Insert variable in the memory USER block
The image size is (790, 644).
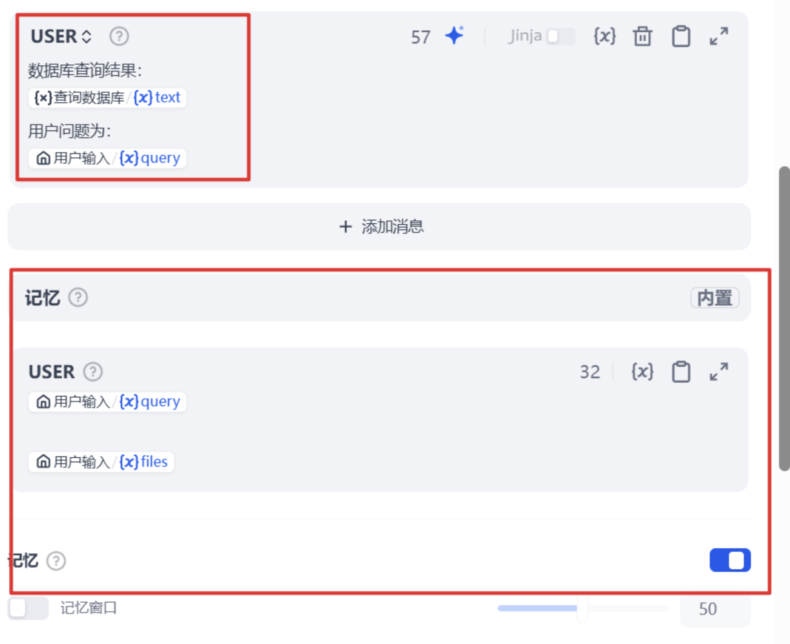pos(642,372)
